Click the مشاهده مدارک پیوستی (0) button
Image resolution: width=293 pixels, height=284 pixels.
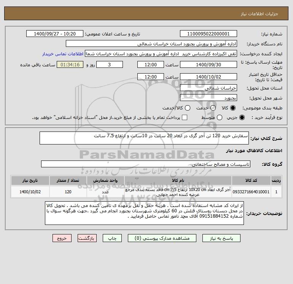click(162, 238)
